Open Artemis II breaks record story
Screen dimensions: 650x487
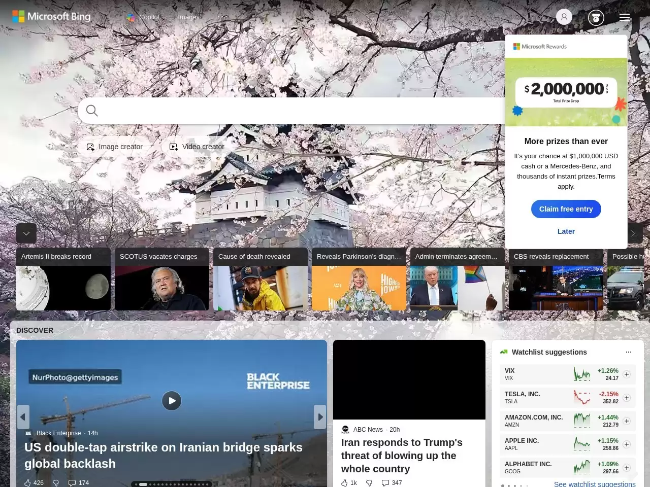[63, 279]
